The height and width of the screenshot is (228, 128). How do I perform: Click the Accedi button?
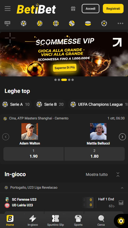90,9
